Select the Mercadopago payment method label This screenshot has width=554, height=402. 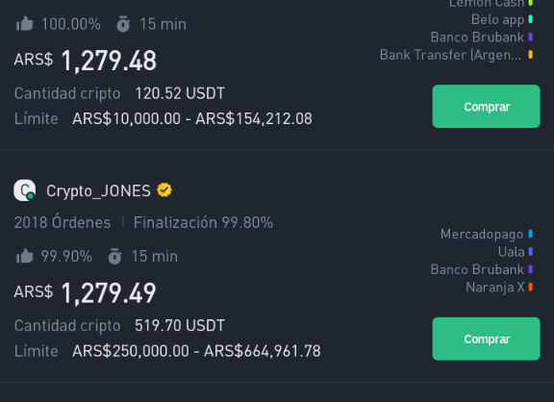tap(482, 235)
